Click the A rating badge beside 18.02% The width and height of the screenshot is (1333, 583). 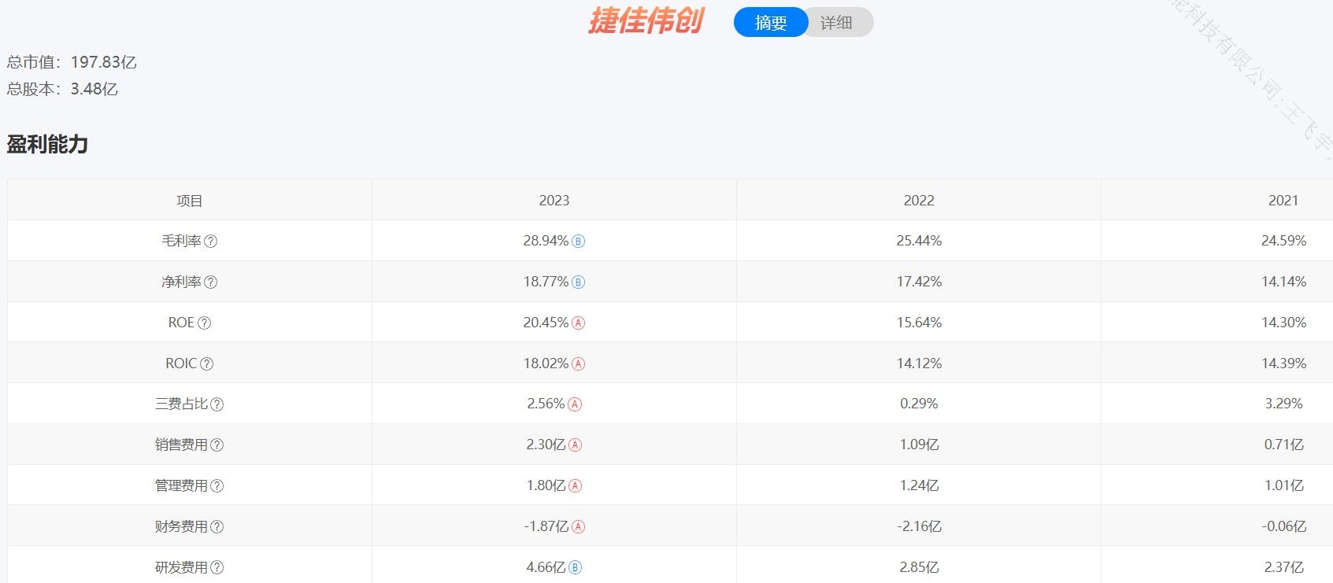[578, 364]
